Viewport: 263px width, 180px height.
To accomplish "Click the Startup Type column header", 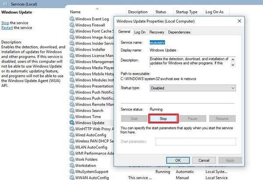I will (x=187, y=12).
